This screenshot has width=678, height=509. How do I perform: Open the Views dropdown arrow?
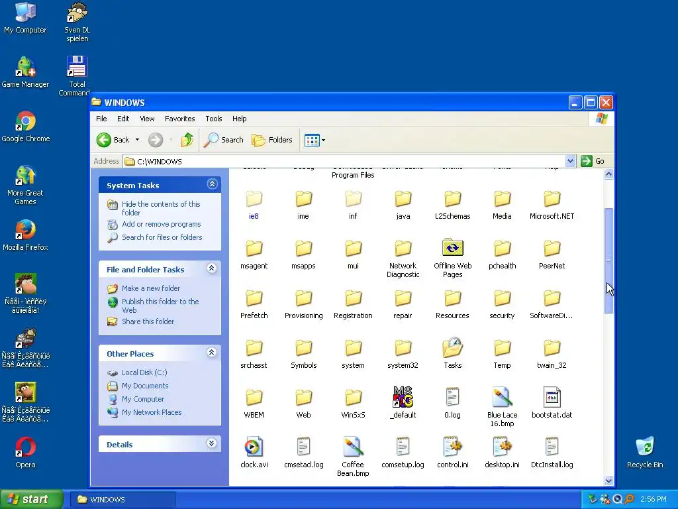(323, 141)
